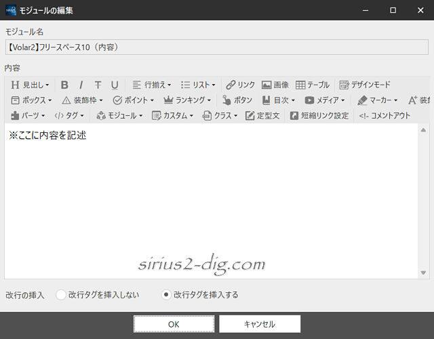This screenshot has height=339, width=434.
Task: Insert コメントアウト comment-out tag
Action: tap(384, 116)
